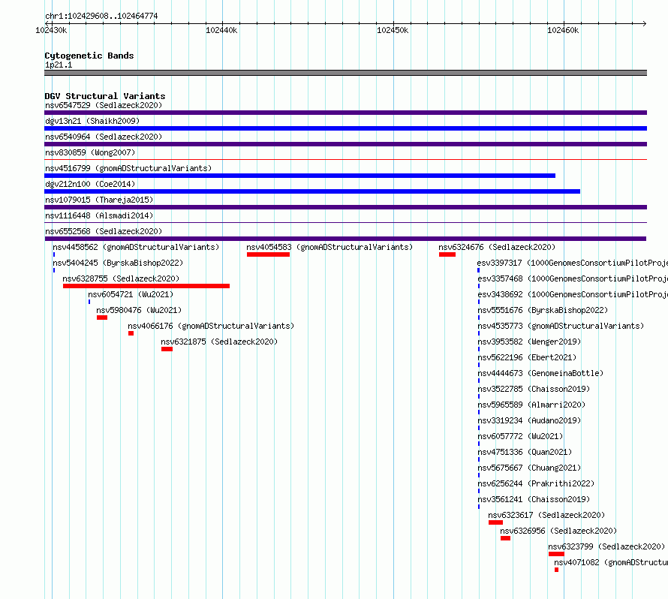Select the dgv13n21 (Shaikh2009) variant label
Screen dimensions: 668x599
pos(92,121)
